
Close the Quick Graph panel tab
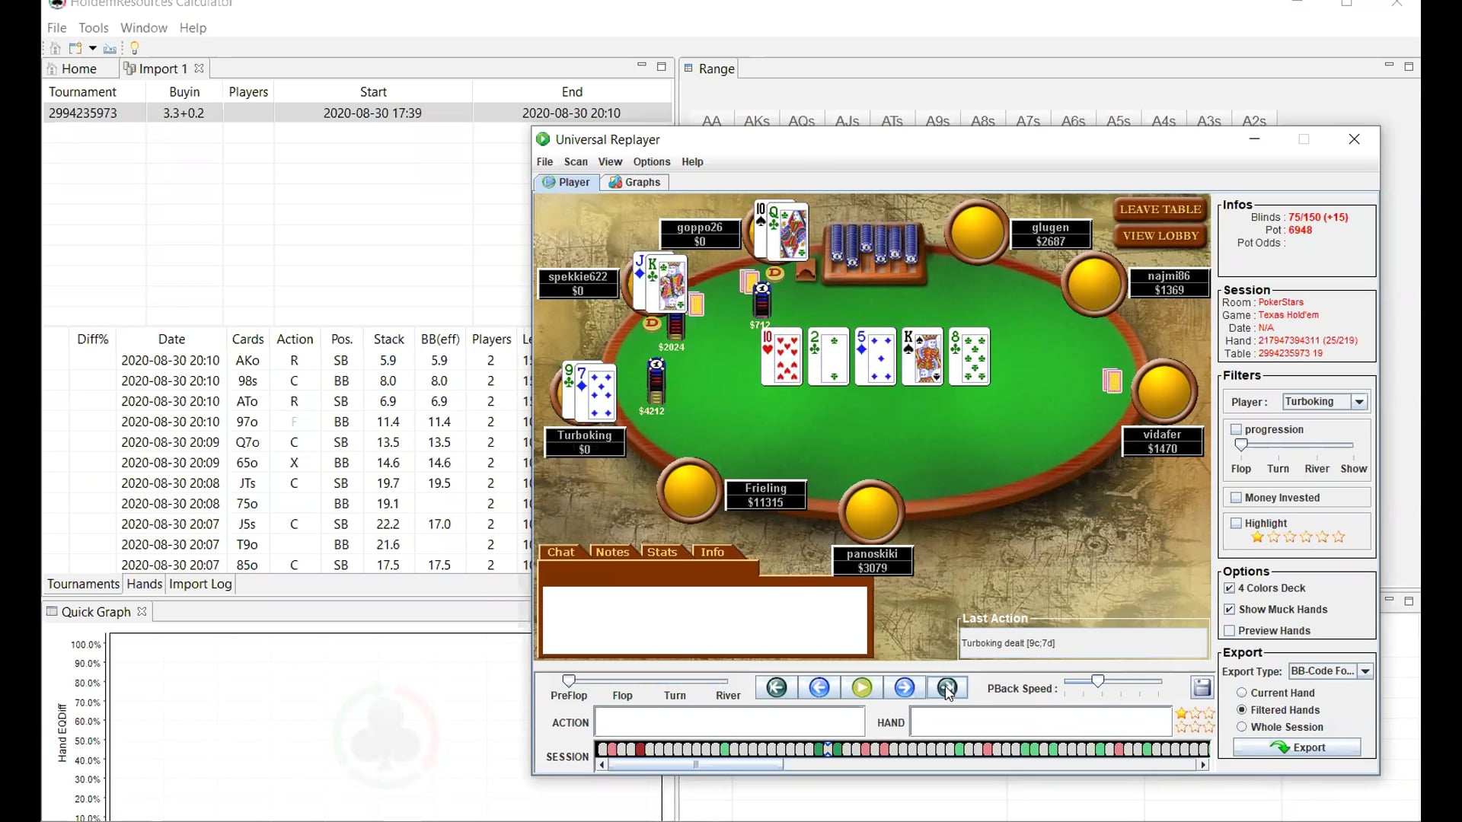click(x=142, y=612)
